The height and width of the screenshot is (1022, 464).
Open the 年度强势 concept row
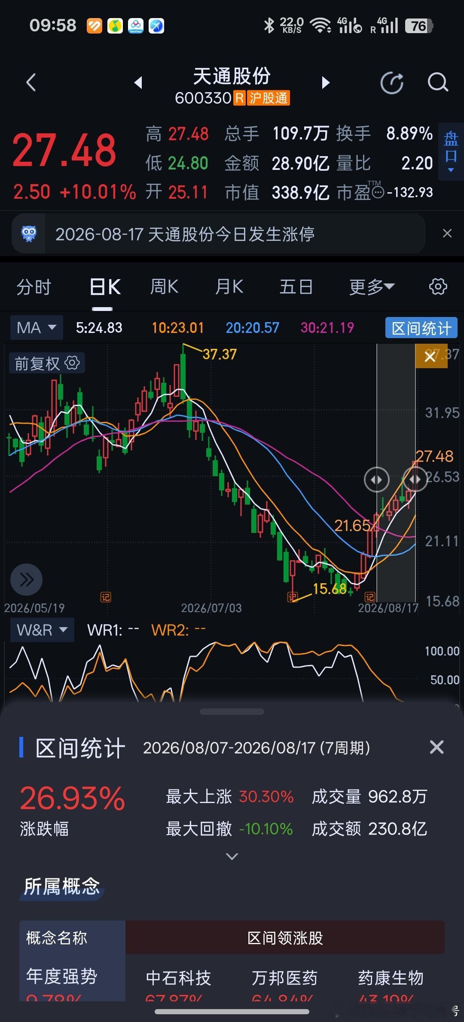coord(62,976)
